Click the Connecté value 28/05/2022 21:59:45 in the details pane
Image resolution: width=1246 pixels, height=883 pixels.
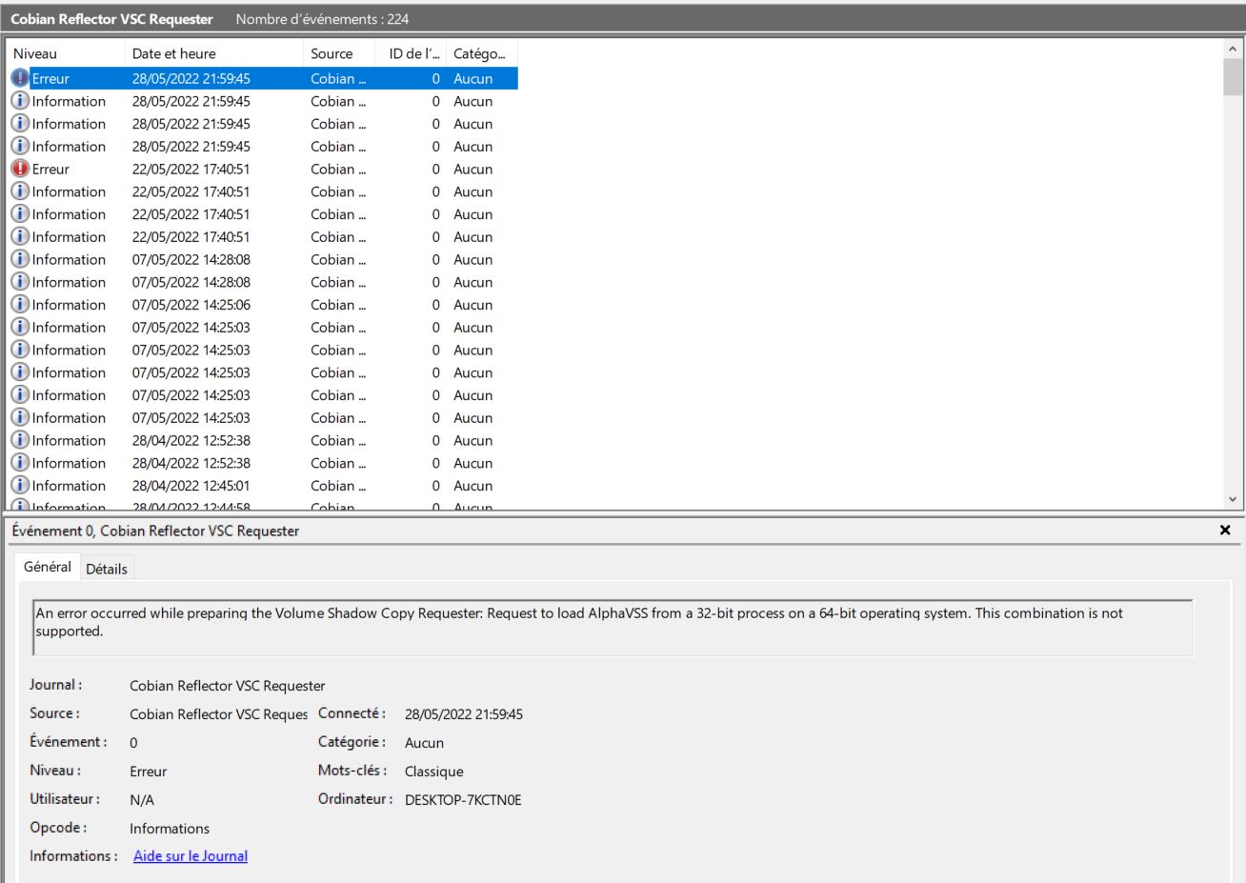(x=464, y=713)
